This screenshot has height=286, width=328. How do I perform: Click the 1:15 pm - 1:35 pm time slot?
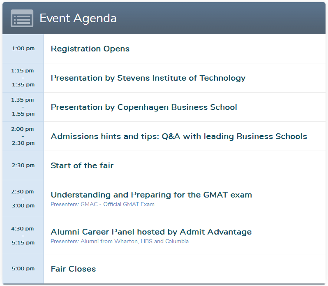point(23,78)
